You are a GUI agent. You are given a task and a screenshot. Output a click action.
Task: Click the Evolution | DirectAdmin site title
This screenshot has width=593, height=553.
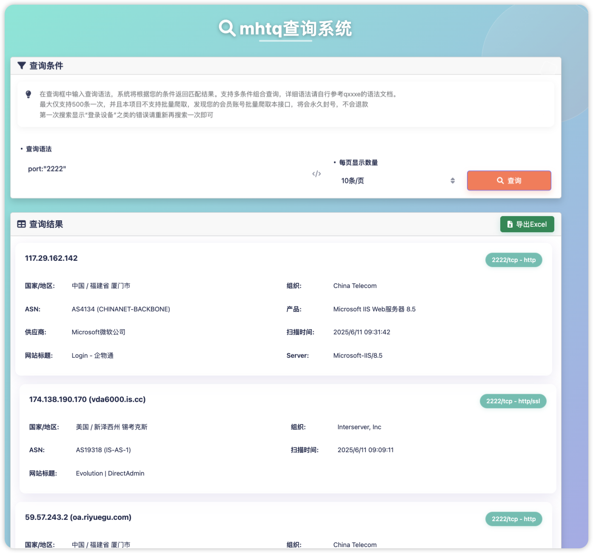(110, 473)
